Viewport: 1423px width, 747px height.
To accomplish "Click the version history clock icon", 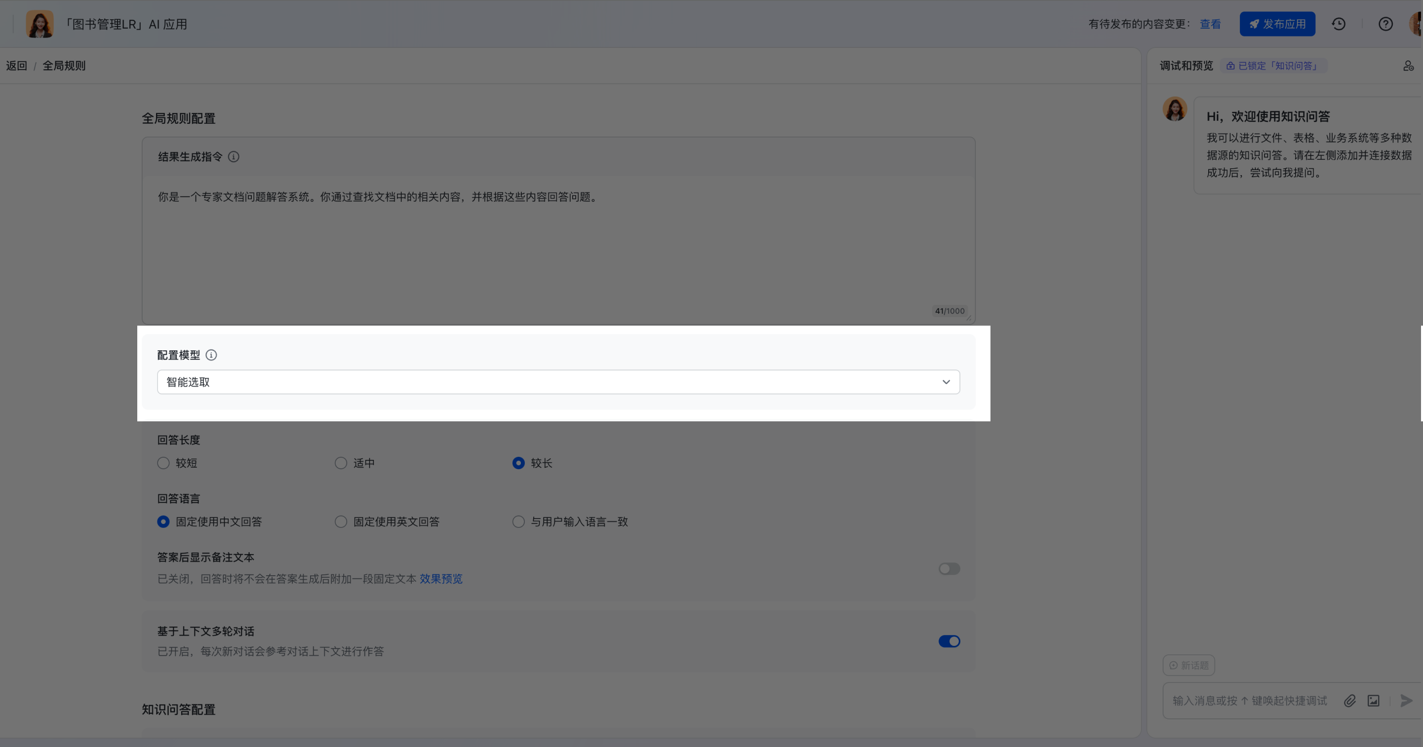I will click(1338, 24).
